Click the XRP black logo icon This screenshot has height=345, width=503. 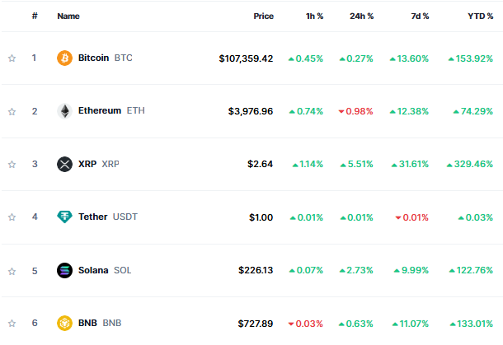(x=64, y=164)
